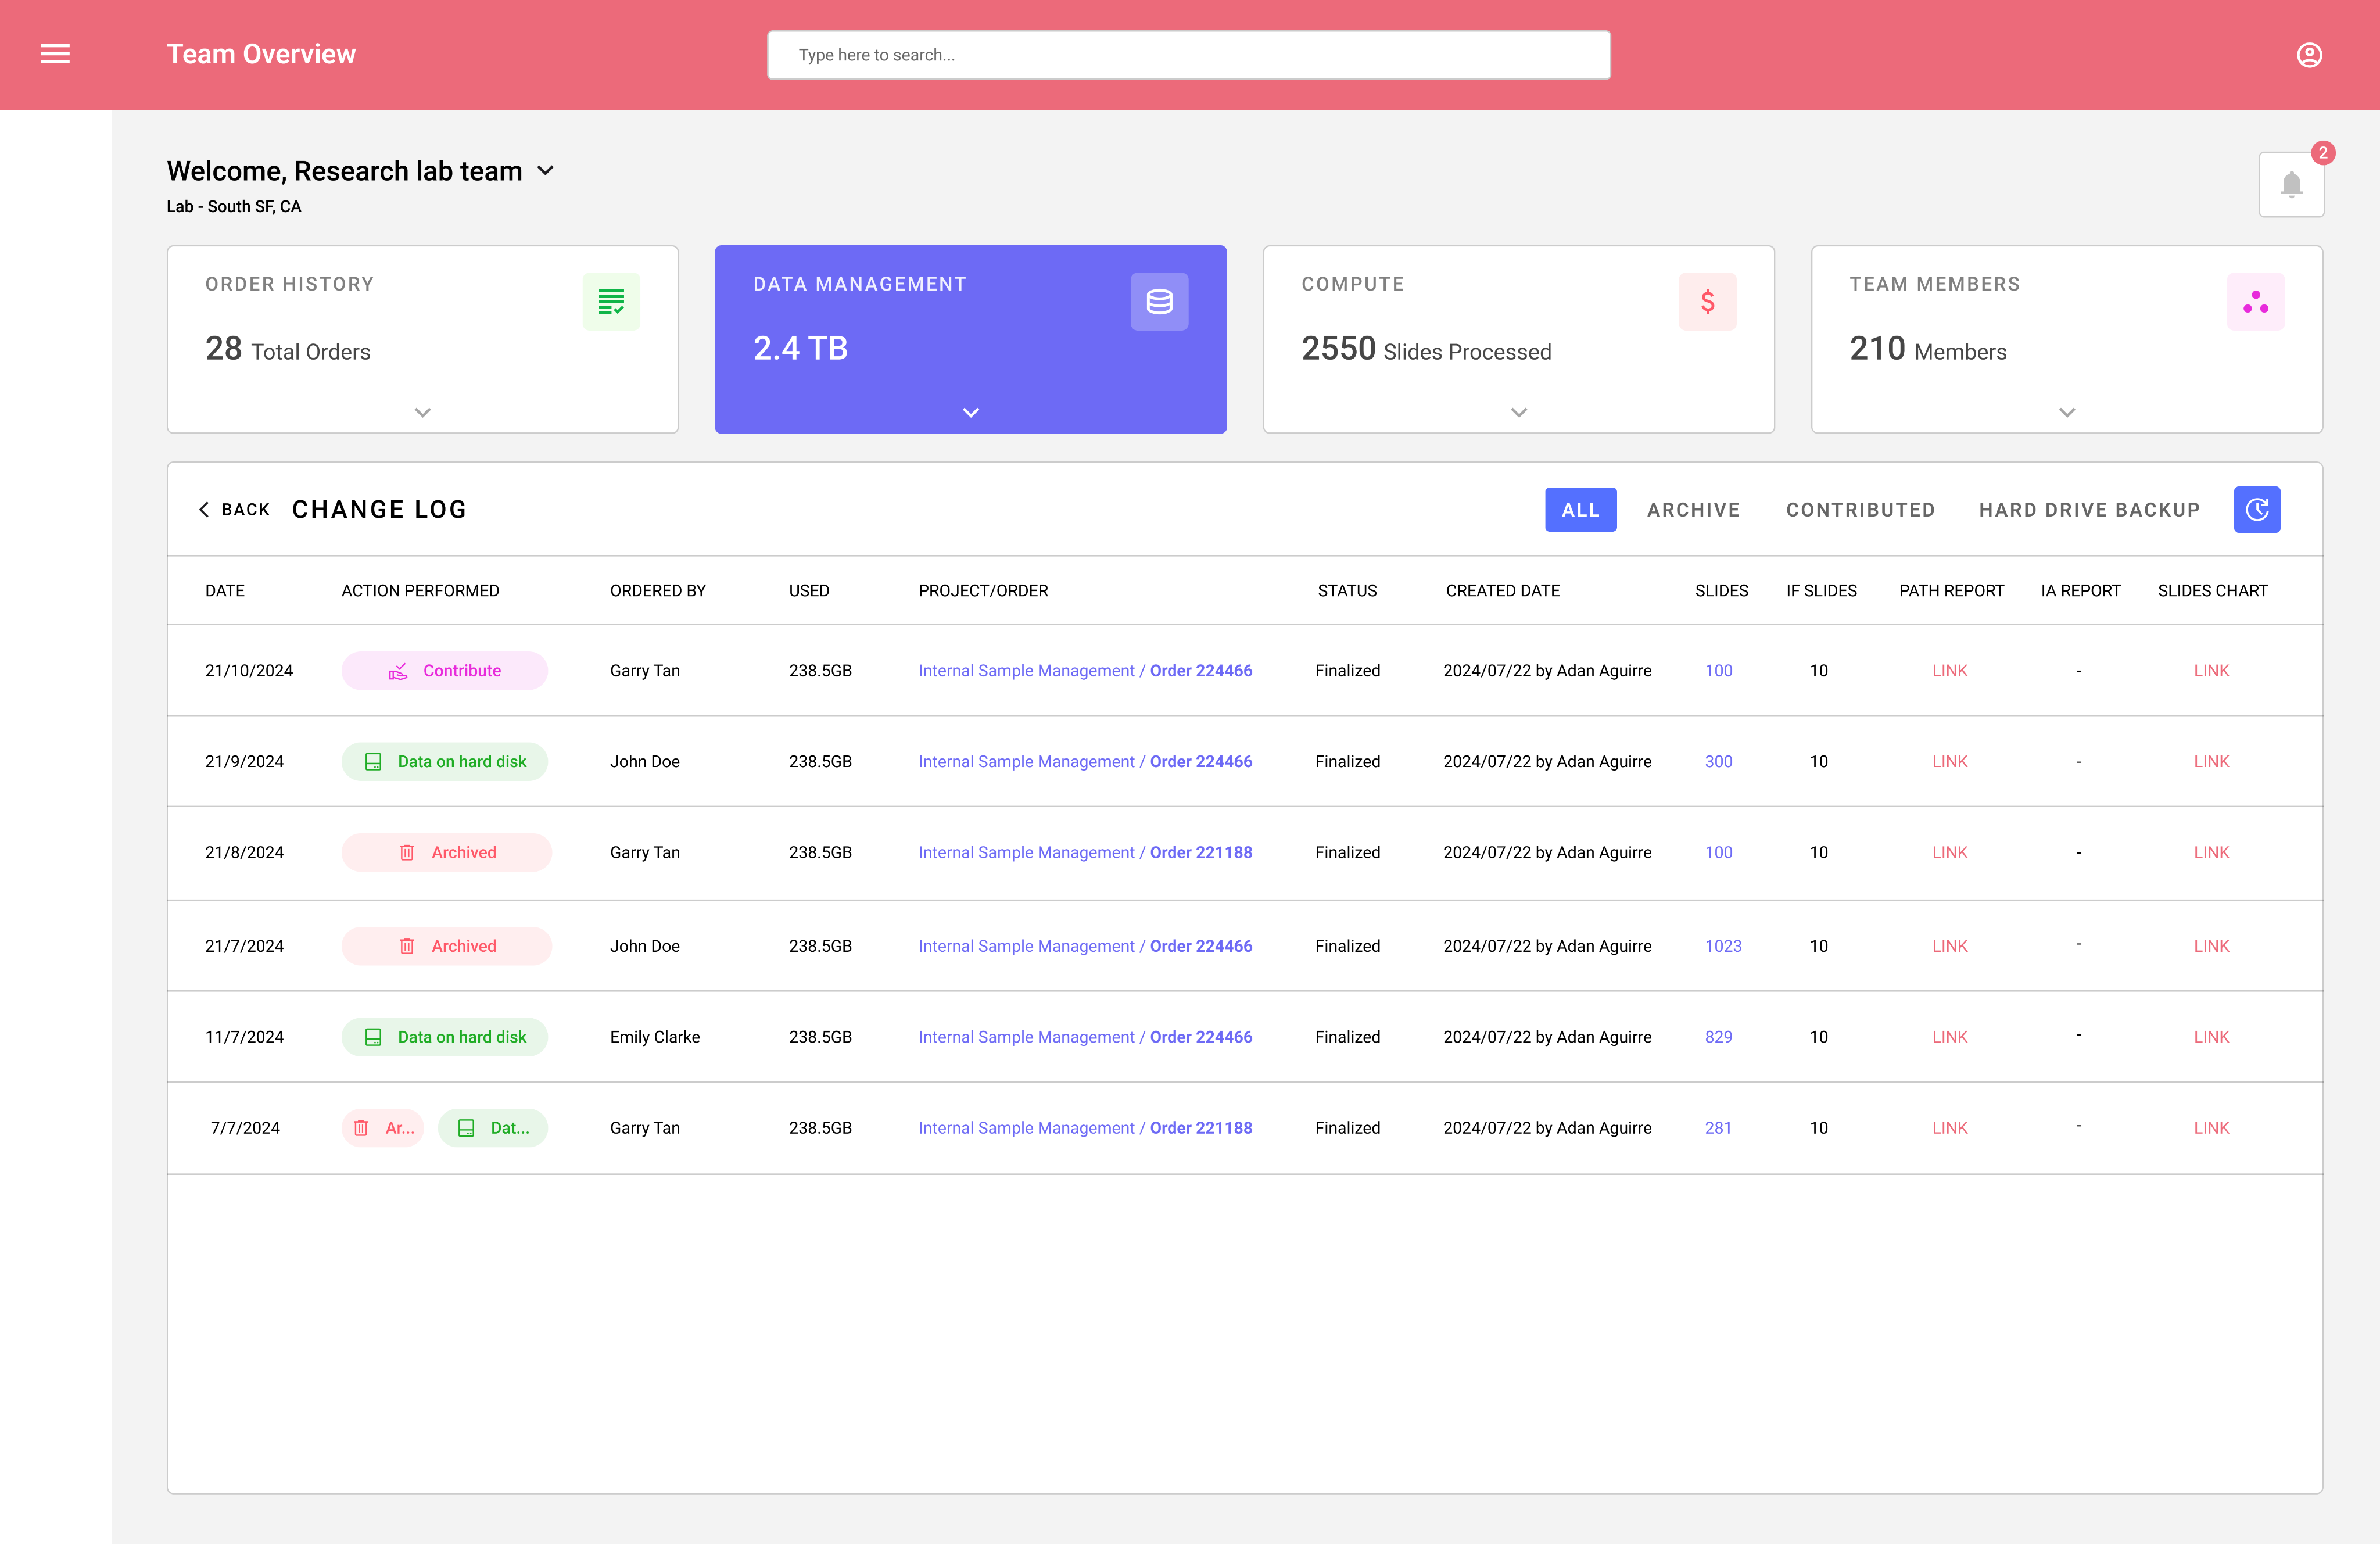The height and width of the screenshot is (1544, 2380).
Task: Click the Data Management database icon
Action: (1159, 301)
